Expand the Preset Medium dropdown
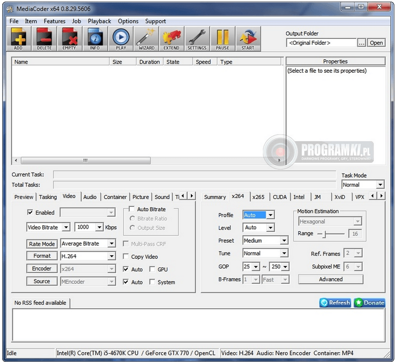 pyautogui.click(x=284, y=240)
